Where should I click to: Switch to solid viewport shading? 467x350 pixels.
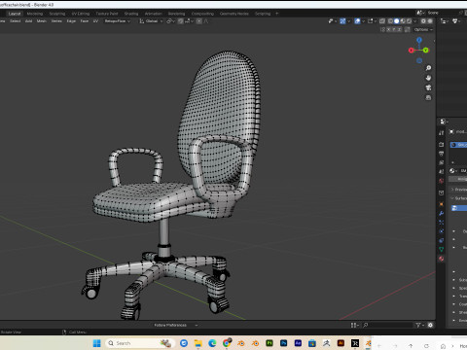pos(396,21)
